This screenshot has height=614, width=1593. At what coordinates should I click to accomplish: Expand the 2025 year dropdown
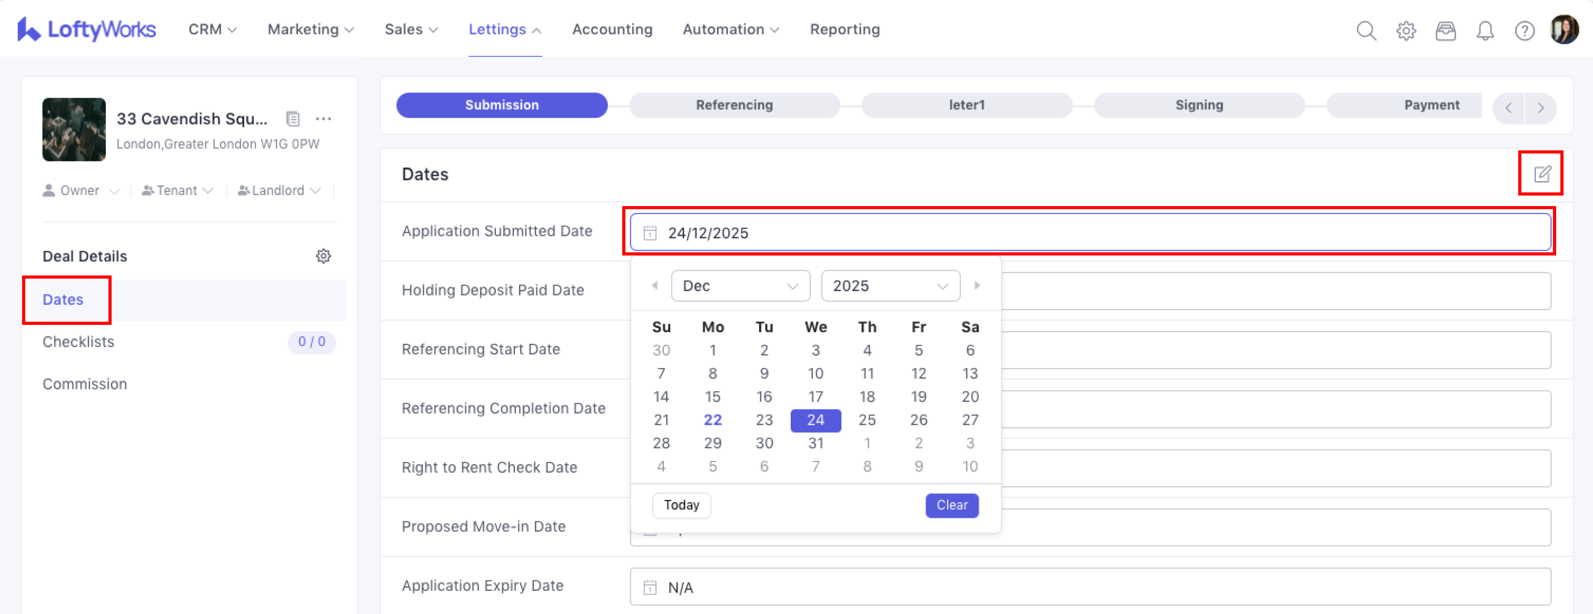click(890, 286)
